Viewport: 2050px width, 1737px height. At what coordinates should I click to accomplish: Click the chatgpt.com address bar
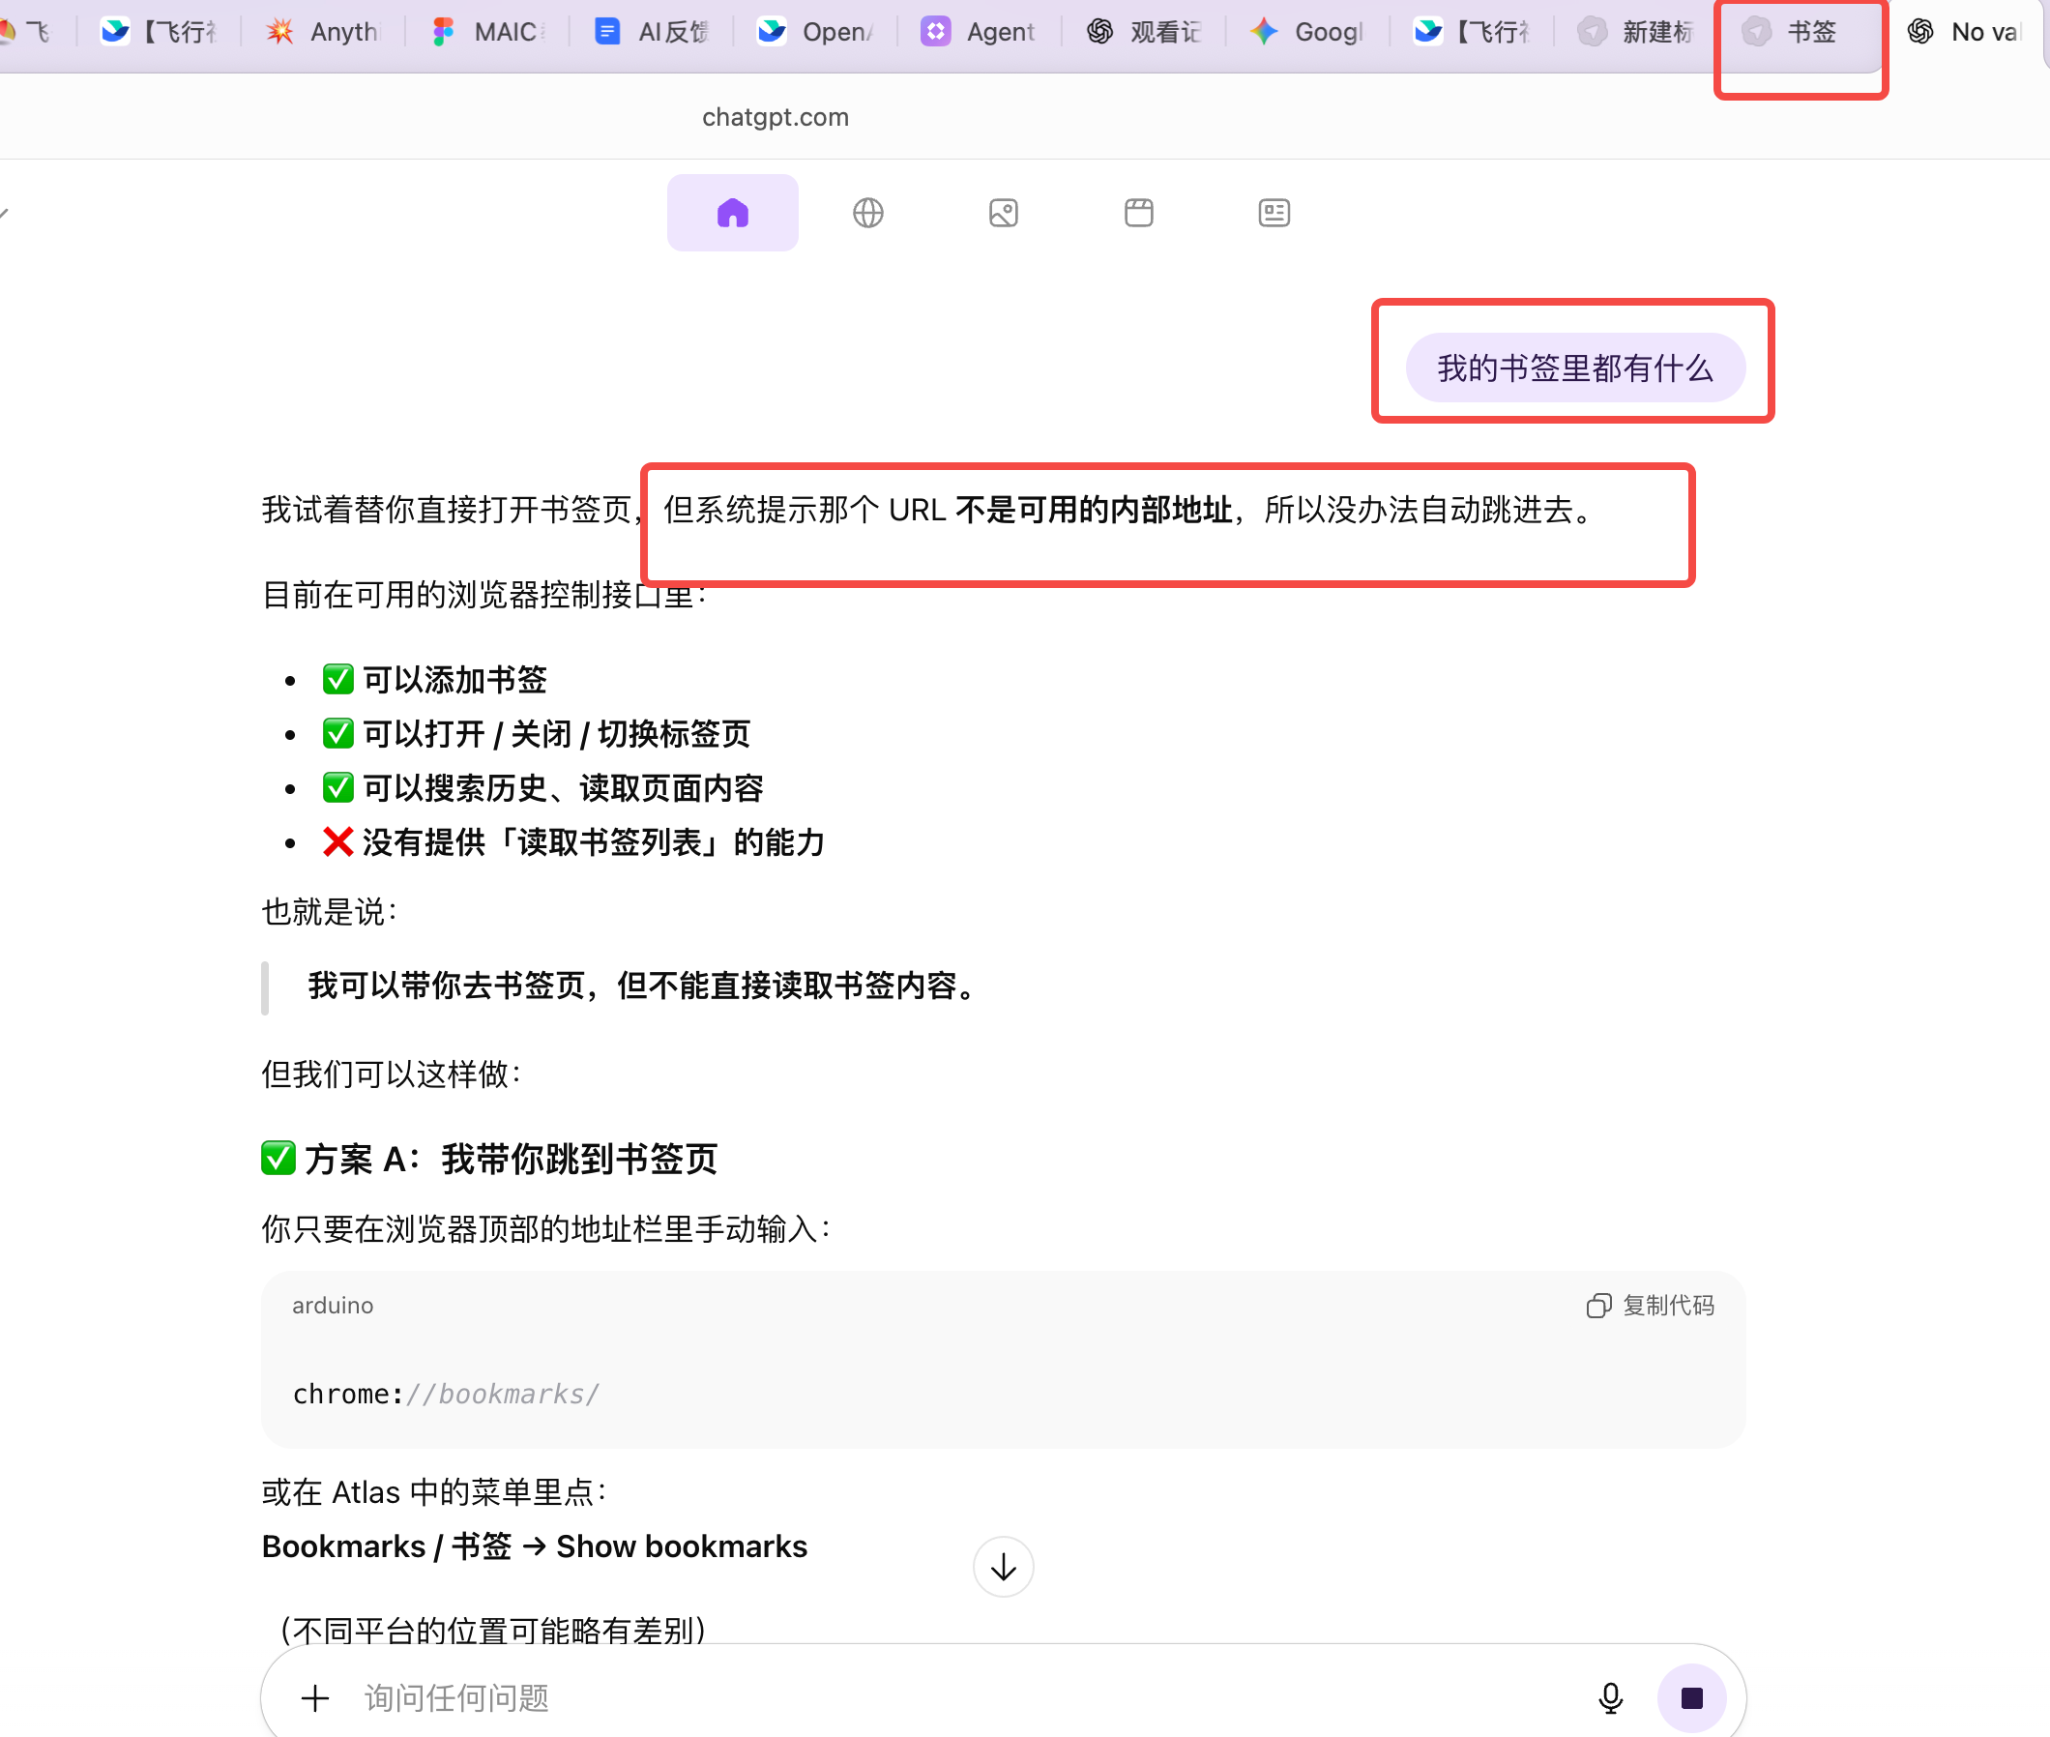coord(775,117)
